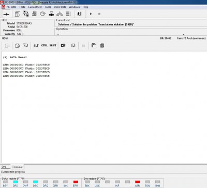
Task: Click the INF error register indicator
Action: tap(117, 182)
